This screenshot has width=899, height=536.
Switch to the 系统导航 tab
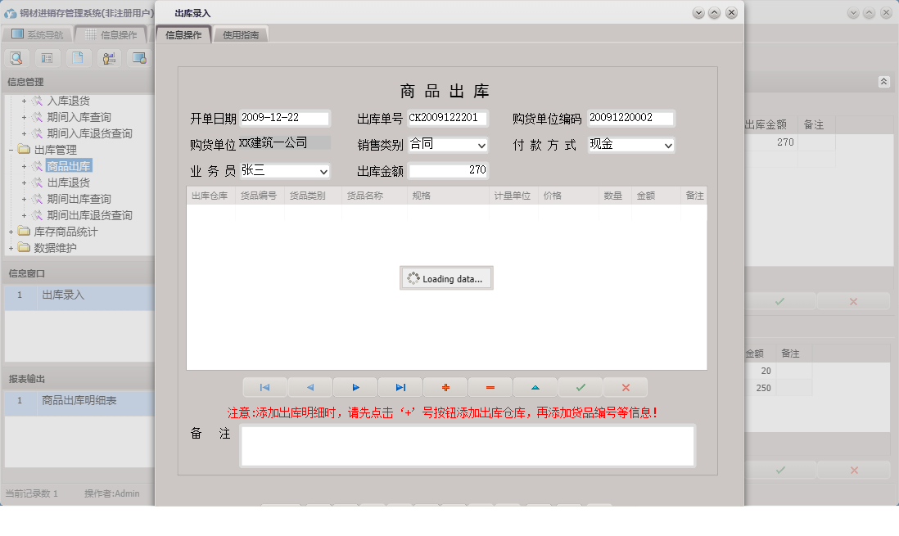coord(42,34)
